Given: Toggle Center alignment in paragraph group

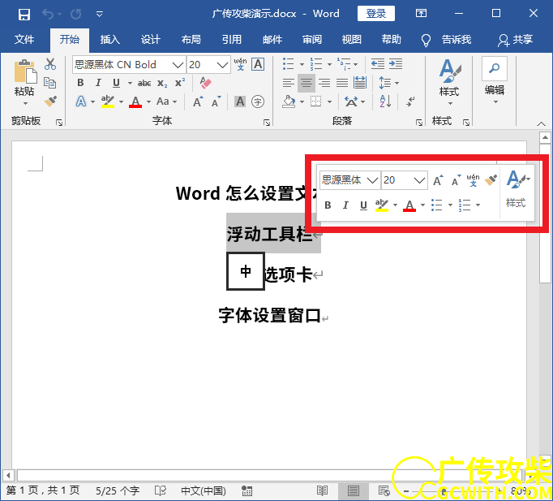Looking at the screenshot, I should 307,83.
